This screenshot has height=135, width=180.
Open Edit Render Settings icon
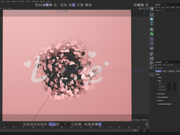[x=142, y=5]
